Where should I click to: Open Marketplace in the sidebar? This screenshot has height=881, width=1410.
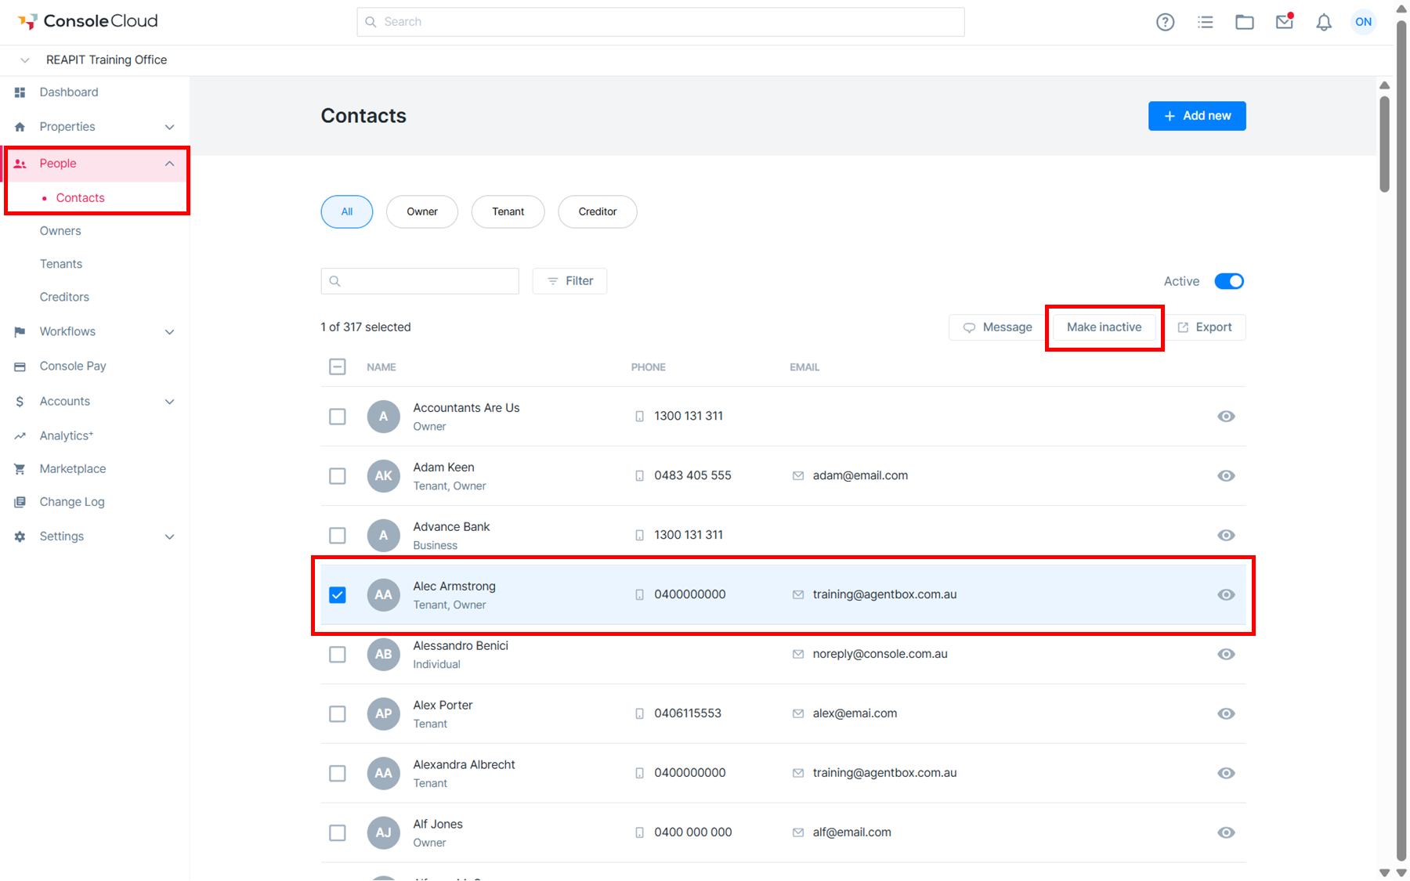pyautogui.click(x=73, y=469)
